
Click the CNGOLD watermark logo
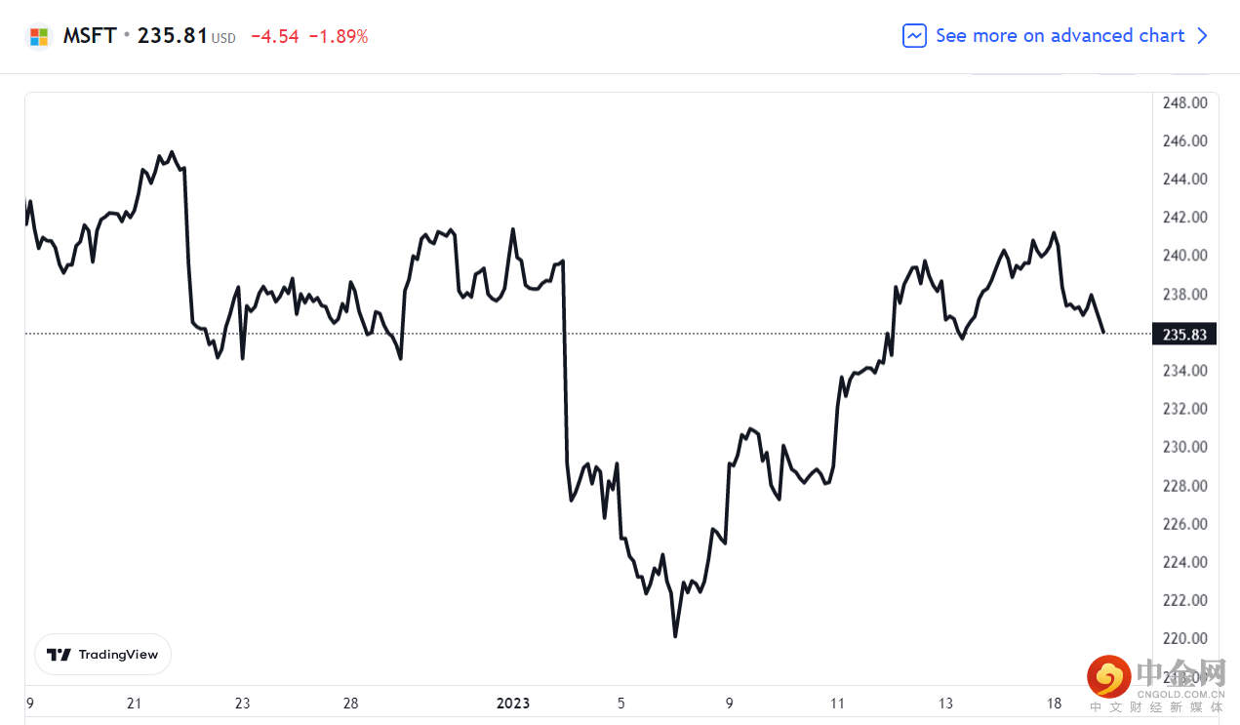(x=1109, y=677)
